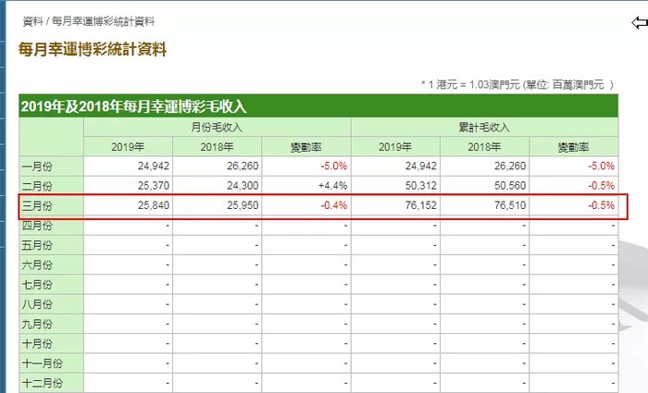Select the 九月份 row label
The width and height of the screenshot is (648, 393).
tap(37, 324)
